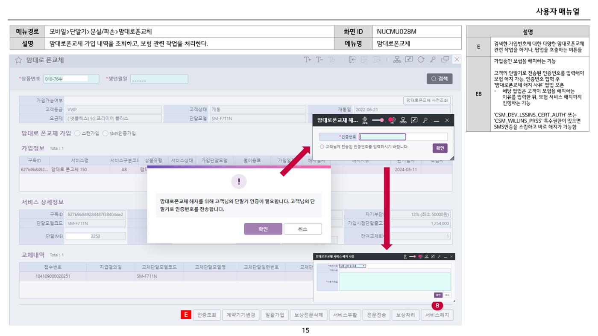Click 인증조회 button
The width and height of the screenshot is (598, 336).
coord(206,315)
